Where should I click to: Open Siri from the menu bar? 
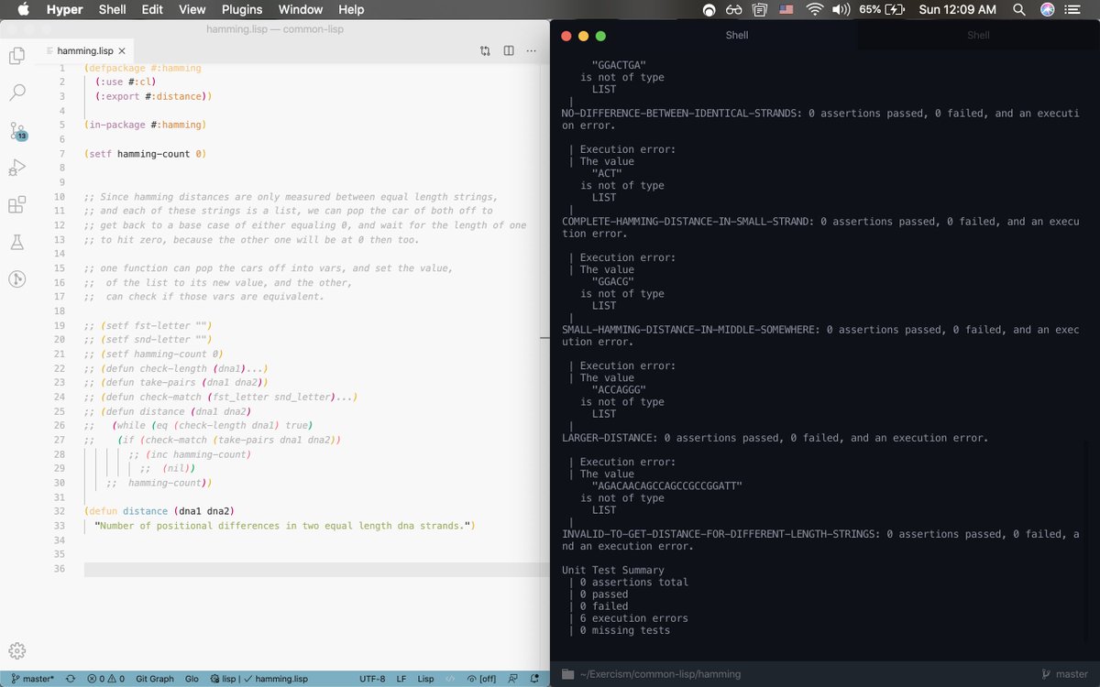1047,9
